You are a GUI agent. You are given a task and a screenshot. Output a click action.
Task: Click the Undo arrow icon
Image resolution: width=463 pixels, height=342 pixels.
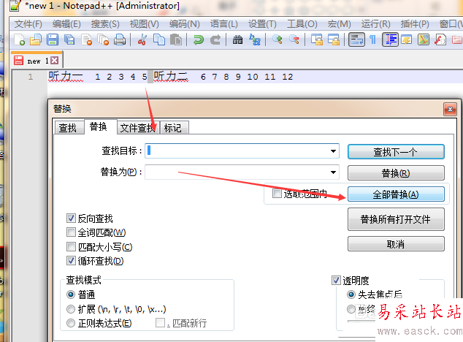tap(199, 39)
